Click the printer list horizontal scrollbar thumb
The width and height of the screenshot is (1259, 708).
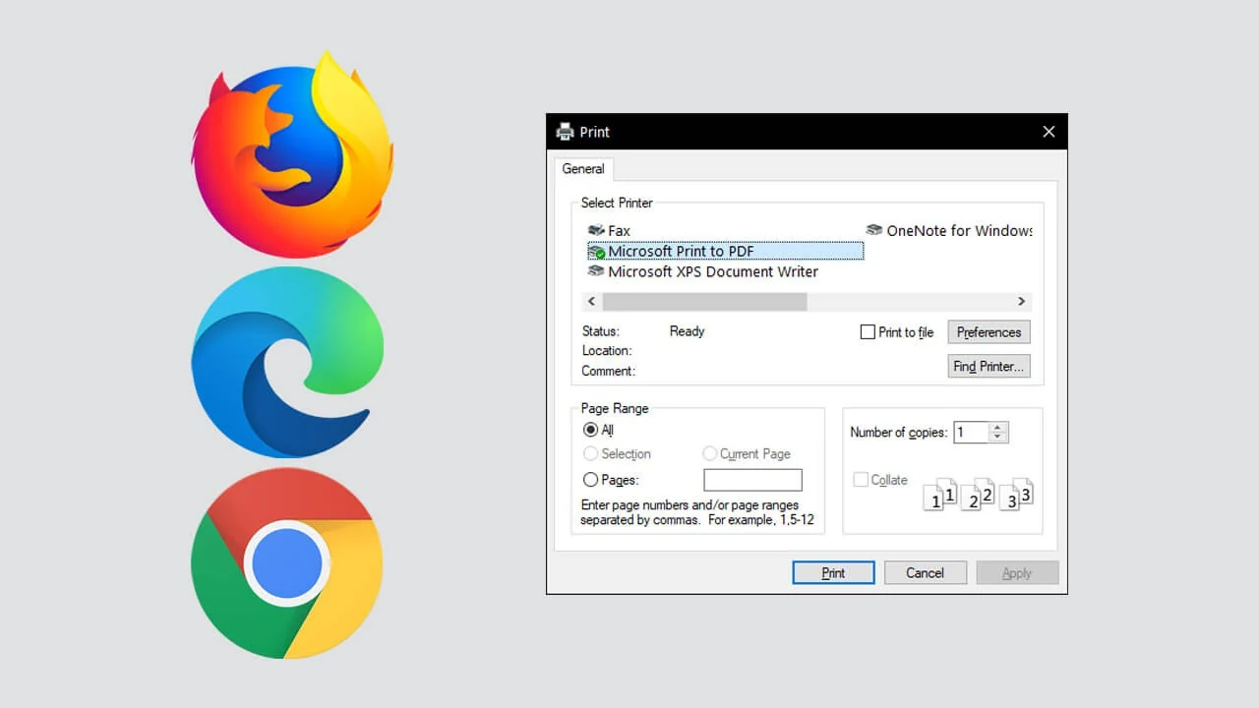(x=704, y=302)
